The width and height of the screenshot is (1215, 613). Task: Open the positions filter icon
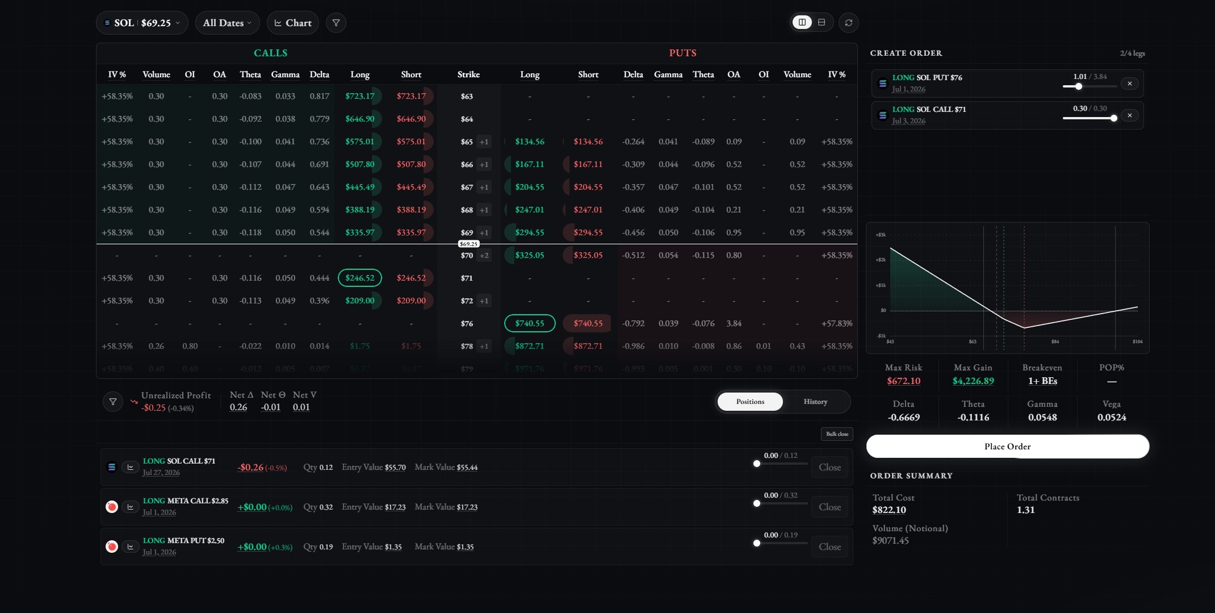click(113, 402)
